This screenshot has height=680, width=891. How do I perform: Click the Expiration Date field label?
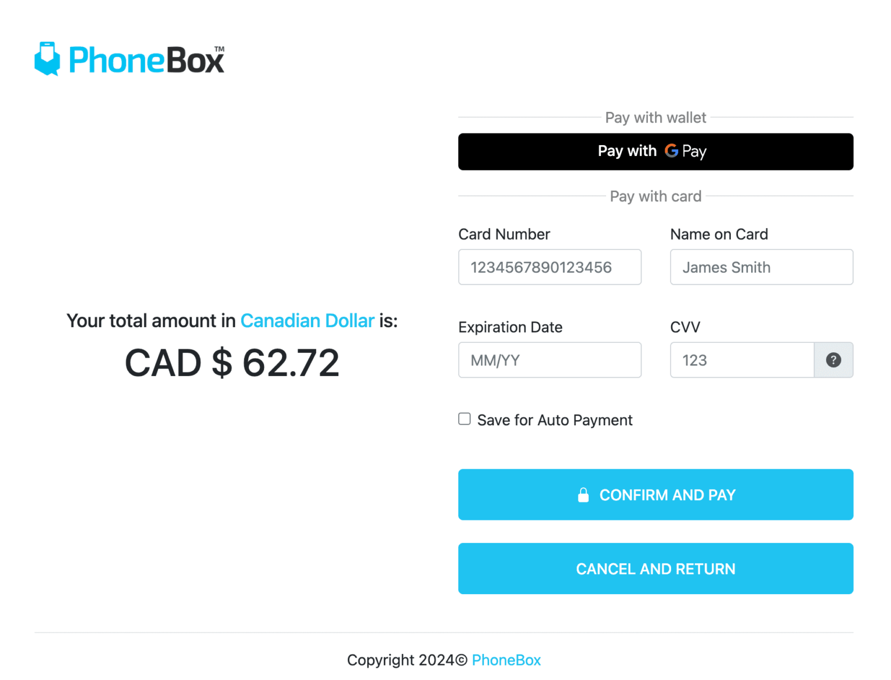pos(510,327)
